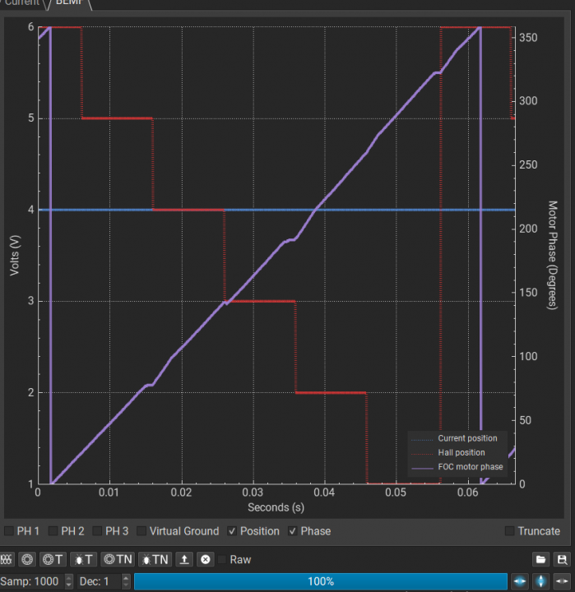Click the Samp spinbox arrows
Image resolution: width=575 pixels, height=592 pixels.
(68, 581)
